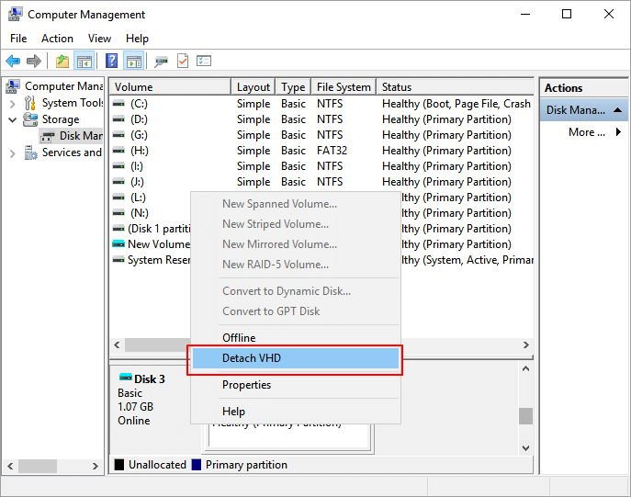Click the checkmark page toolbar icon

coord(182,61)
